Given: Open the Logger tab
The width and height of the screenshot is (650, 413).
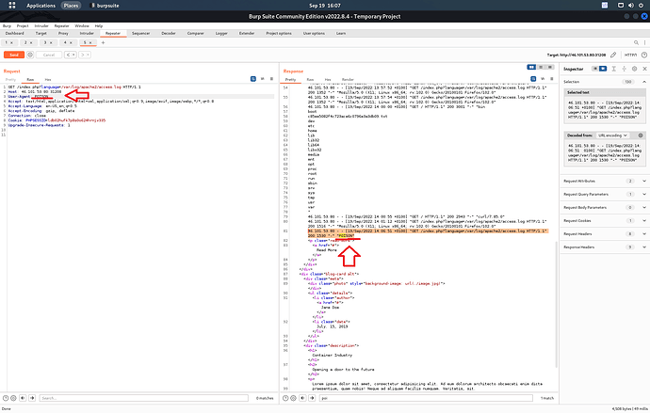Looking at the screenshot, I should [221, 33].
